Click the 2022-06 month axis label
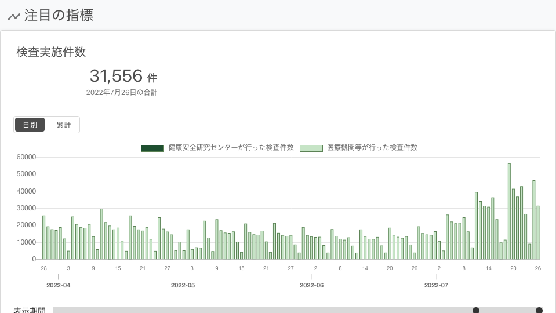 (x=311, y=285)
